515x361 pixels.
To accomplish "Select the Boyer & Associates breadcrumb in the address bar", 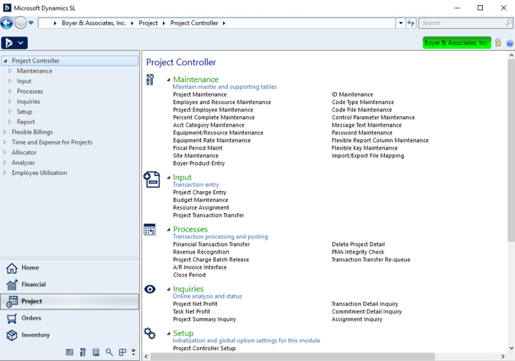I will pos(94,23).
